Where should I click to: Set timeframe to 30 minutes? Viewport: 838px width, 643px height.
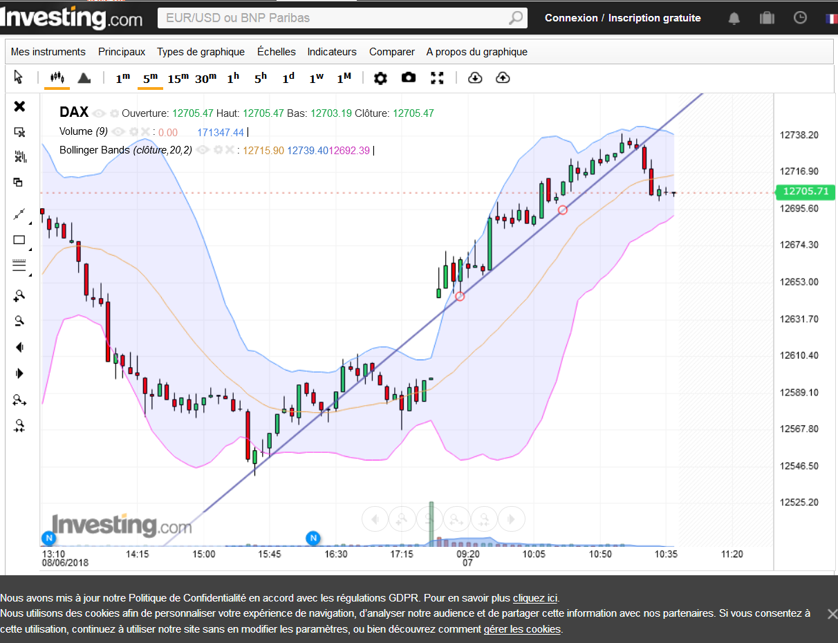(x=205, y=78)
